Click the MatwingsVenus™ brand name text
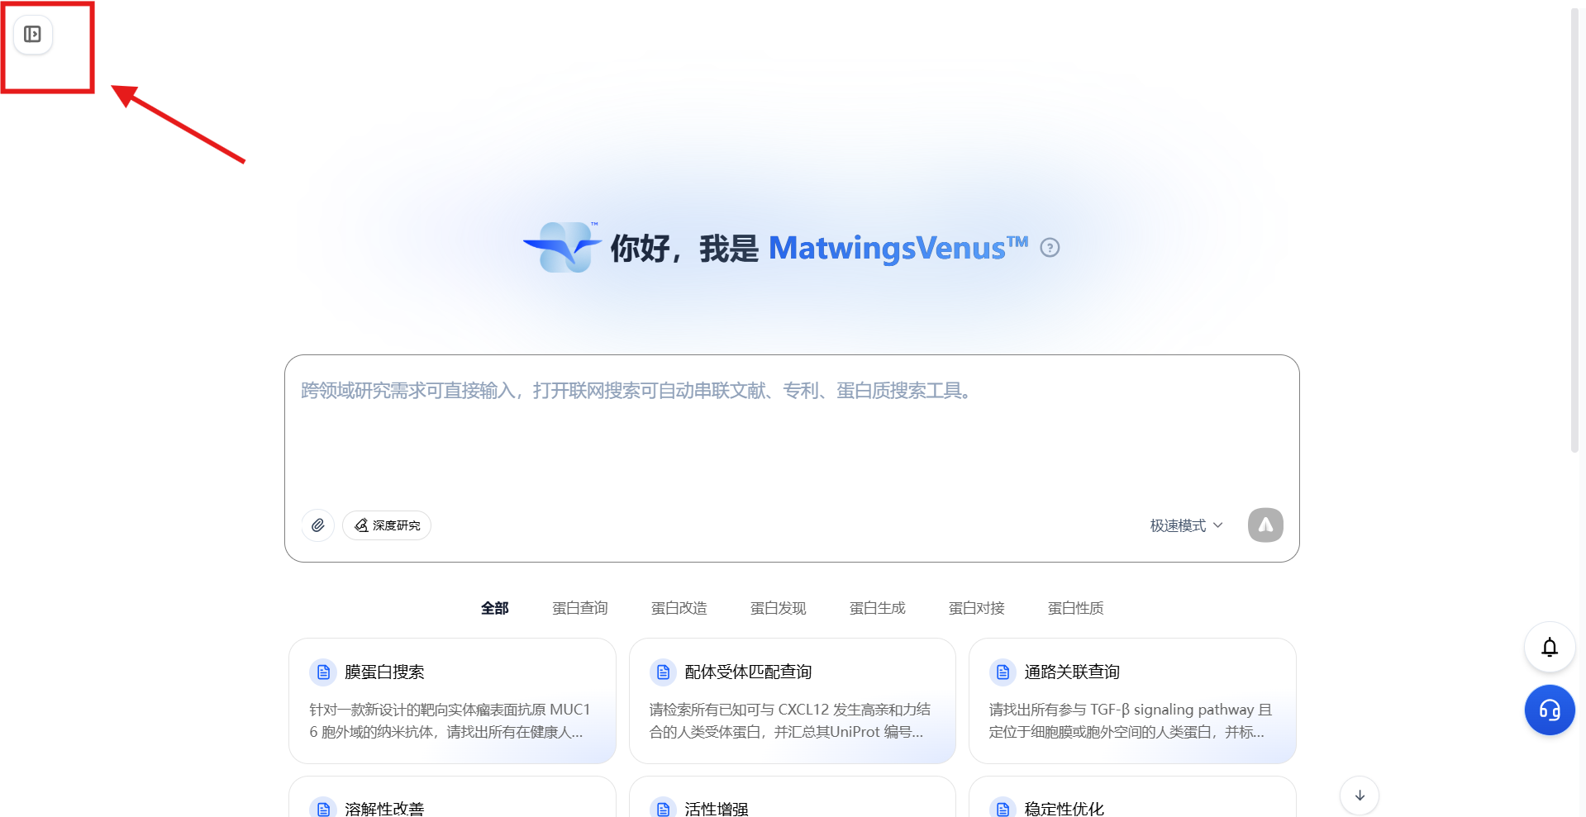Image resolution: width=1586 pixels, height=817 pixels. (898, 248)
